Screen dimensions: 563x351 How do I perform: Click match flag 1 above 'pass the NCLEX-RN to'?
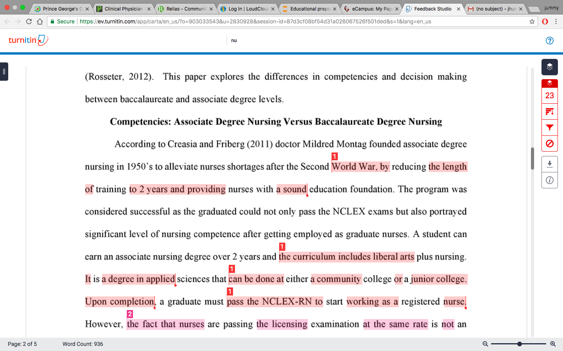click(x=230, y=291)
